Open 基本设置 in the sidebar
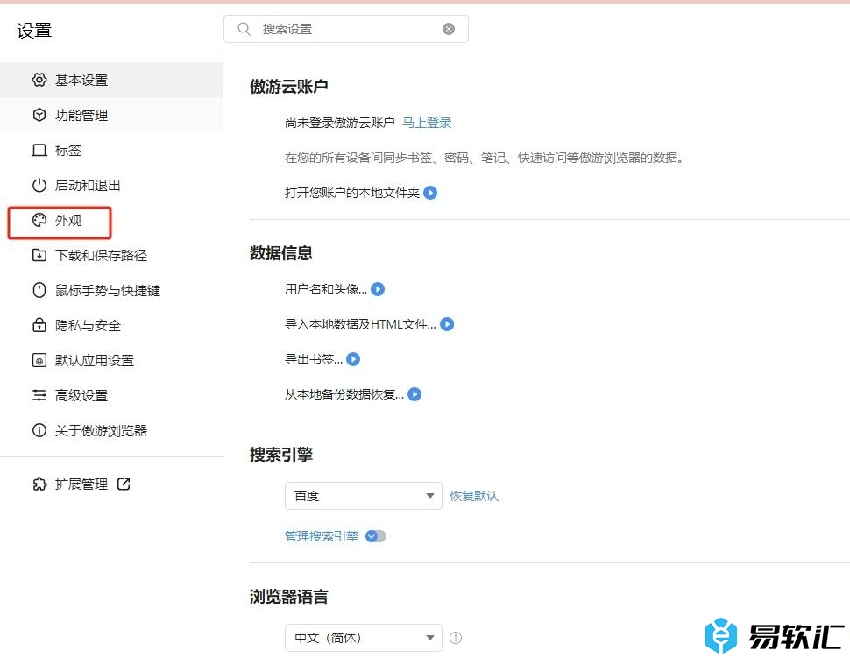The image size is (850, 658). click(111, 80)
